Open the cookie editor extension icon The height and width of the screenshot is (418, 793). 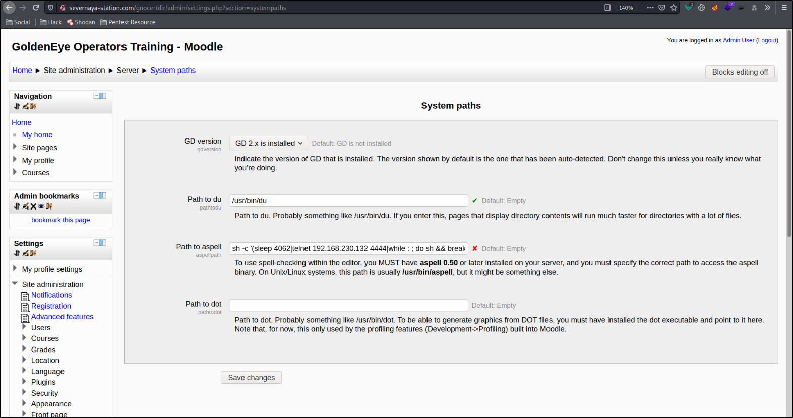(x=701, y=8)
